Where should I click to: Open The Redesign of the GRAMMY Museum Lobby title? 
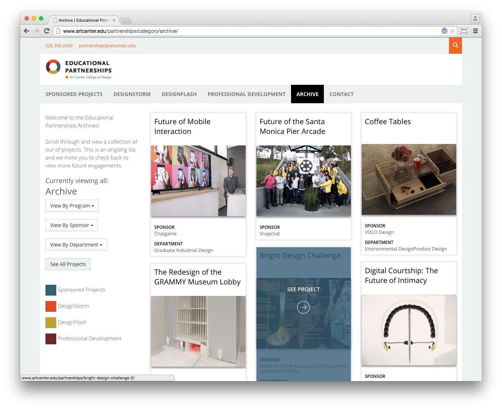[197, 277]
